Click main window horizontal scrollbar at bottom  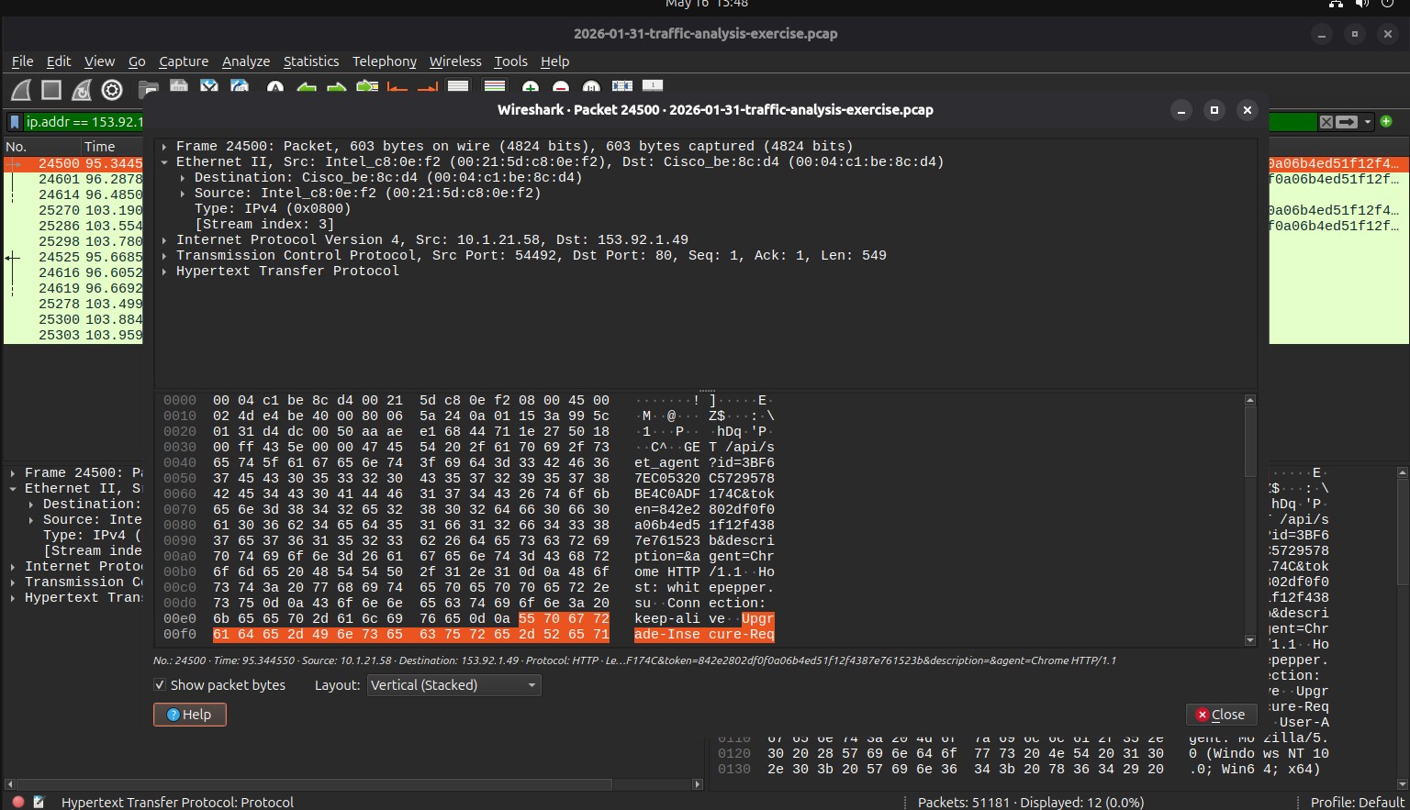tap(353, 784)
